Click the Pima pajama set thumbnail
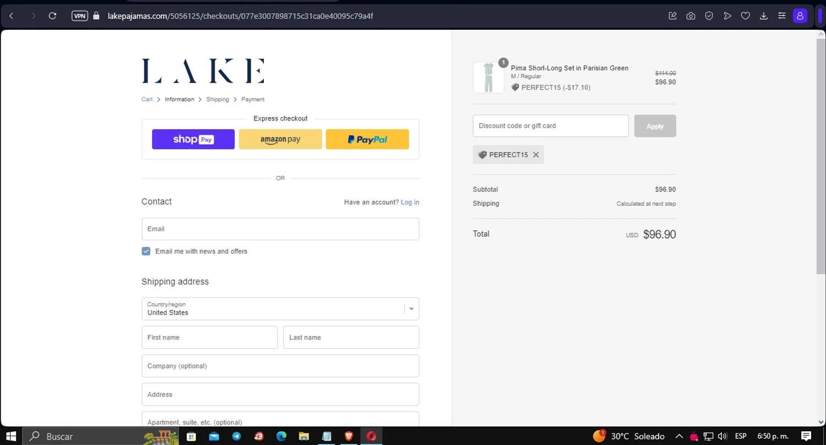Image resolution: width=826 pixels, height=445 pixels. coord(488,78)
